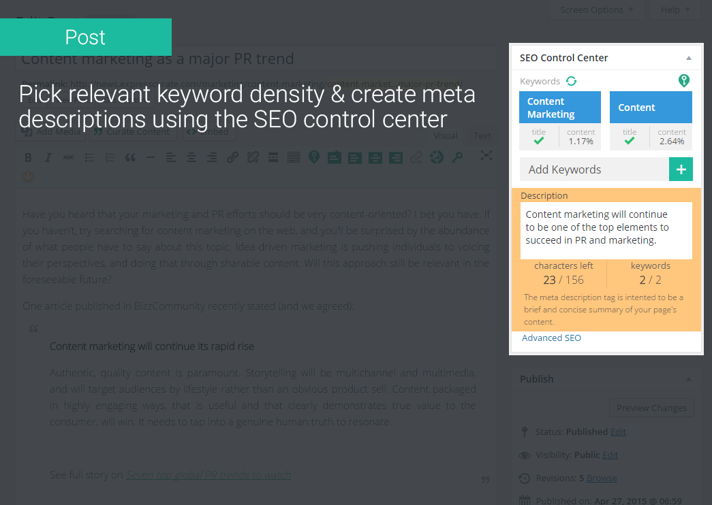Click the green Post banner label

(x=85, y=37)
